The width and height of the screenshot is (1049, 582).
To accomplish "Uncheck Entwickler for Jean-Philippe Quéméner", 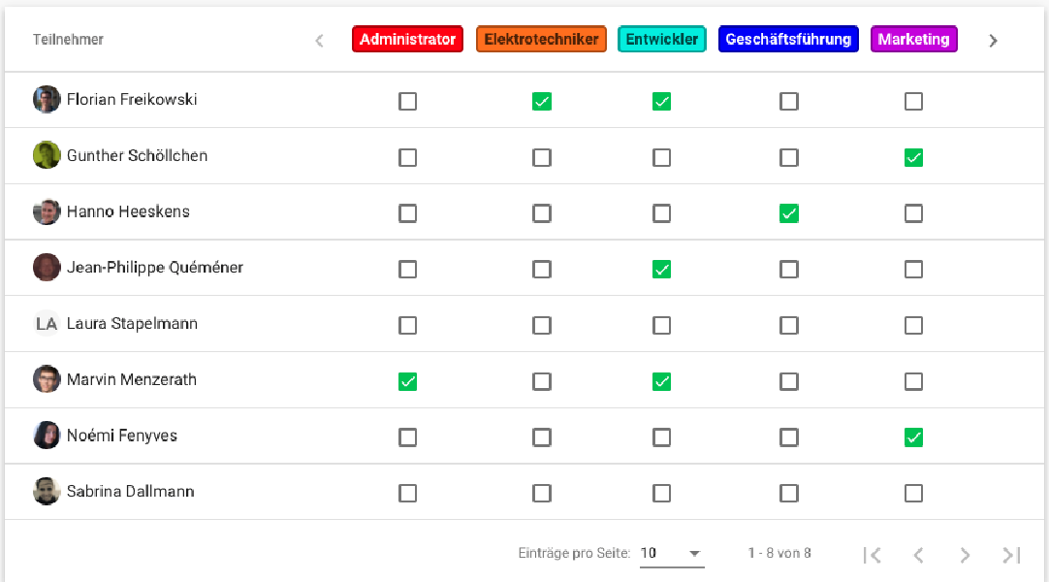I will point(661,268).
